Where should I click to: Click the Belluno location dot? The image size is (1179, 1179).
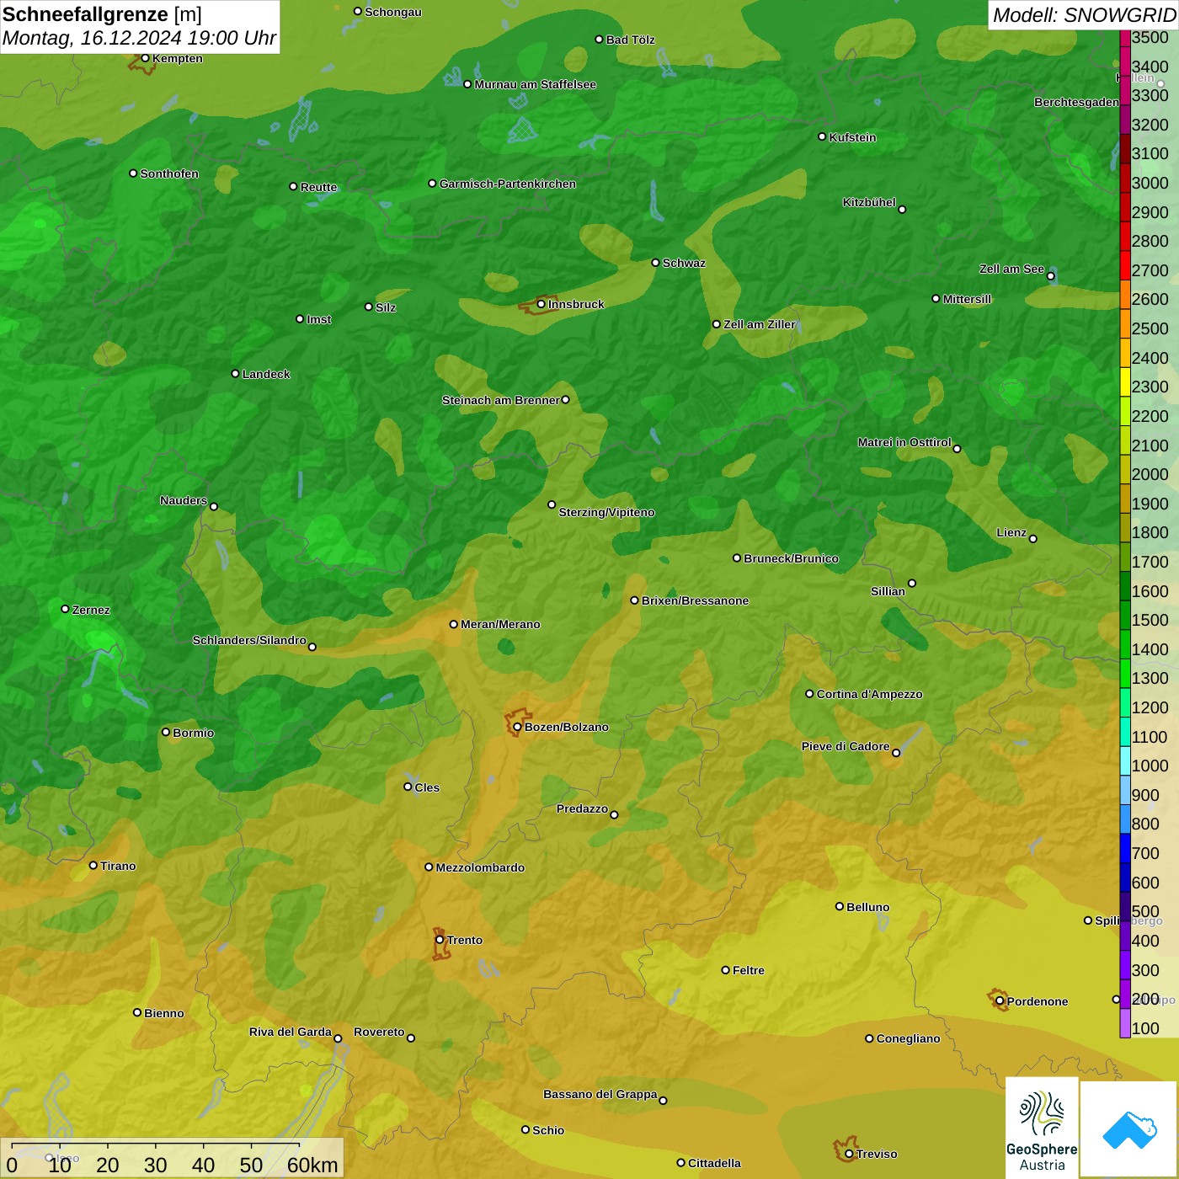tap(839, 906)
